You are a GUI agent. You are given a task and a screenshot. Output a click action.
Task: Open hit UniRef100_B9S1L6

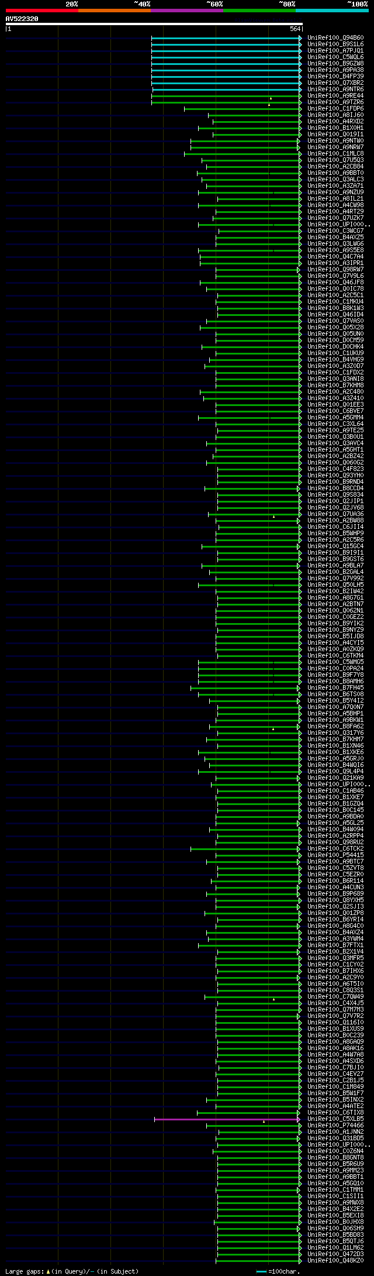pyautogui.click(x=335, y=44)
